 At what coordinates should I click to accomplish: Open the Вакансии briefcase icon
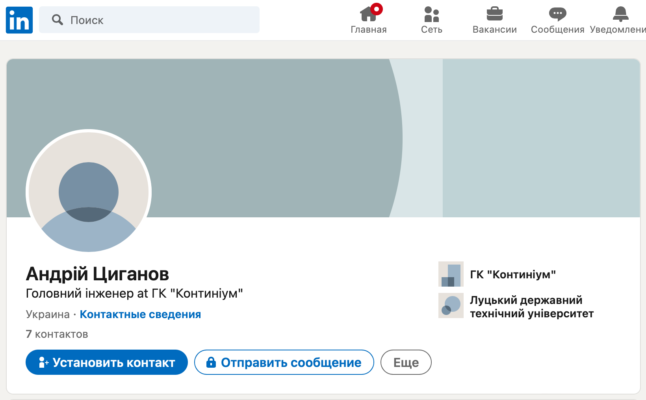coord(494,15)
